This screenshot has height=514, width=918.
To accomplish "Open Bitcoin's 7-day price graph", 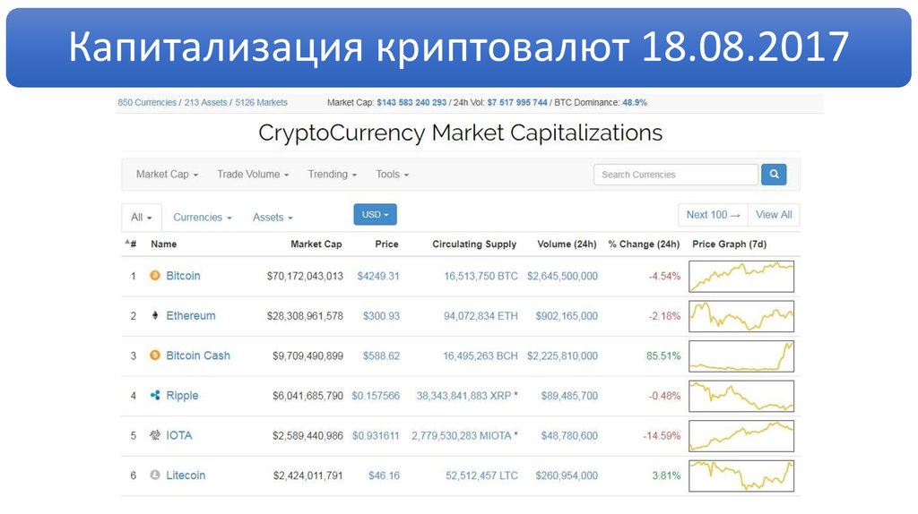I will 741,277.
